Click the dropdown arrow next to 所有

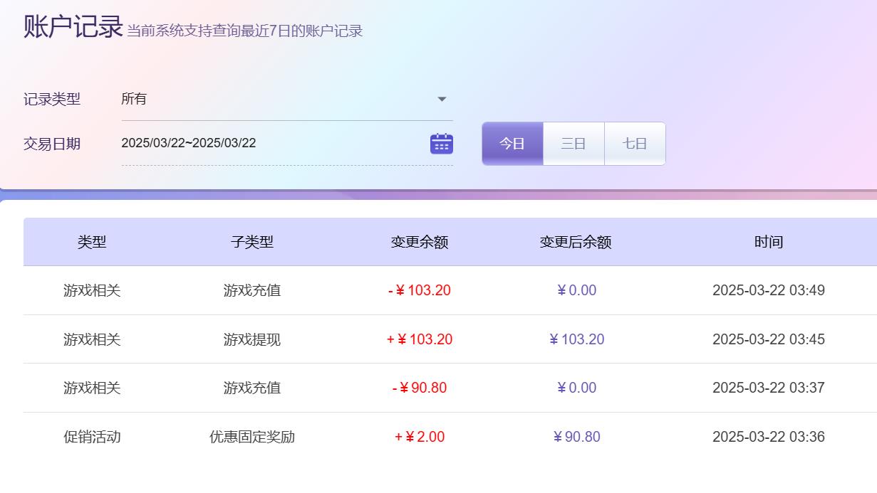pos(441,99)
